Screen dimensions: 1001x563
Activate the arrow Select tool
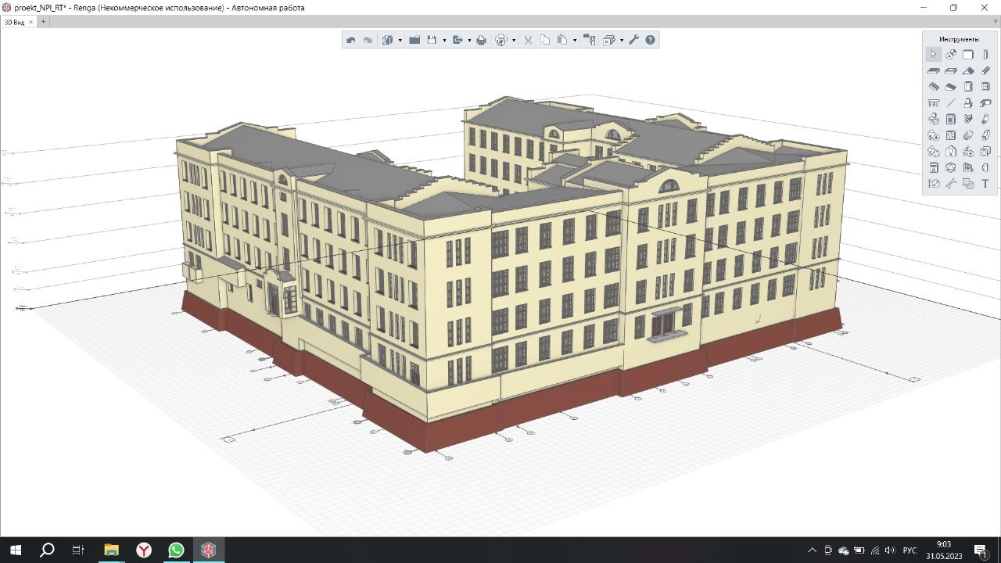click(x=934, y=55)
